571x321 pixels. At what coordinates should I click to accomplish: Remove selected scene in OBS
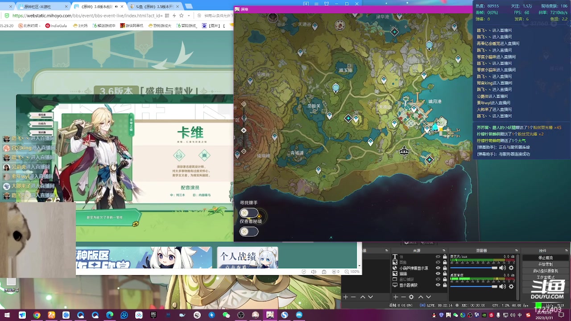click(x=353, y=297)
